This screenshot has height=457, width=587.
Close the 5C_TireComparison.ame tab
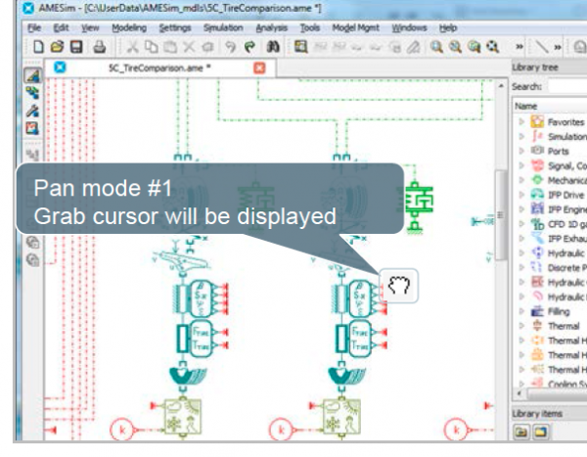[x=259, y=68]
